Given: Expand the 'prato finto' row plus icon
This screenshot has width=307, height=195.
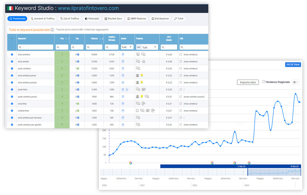Looking at the screenshot, I should pos(12,90).
